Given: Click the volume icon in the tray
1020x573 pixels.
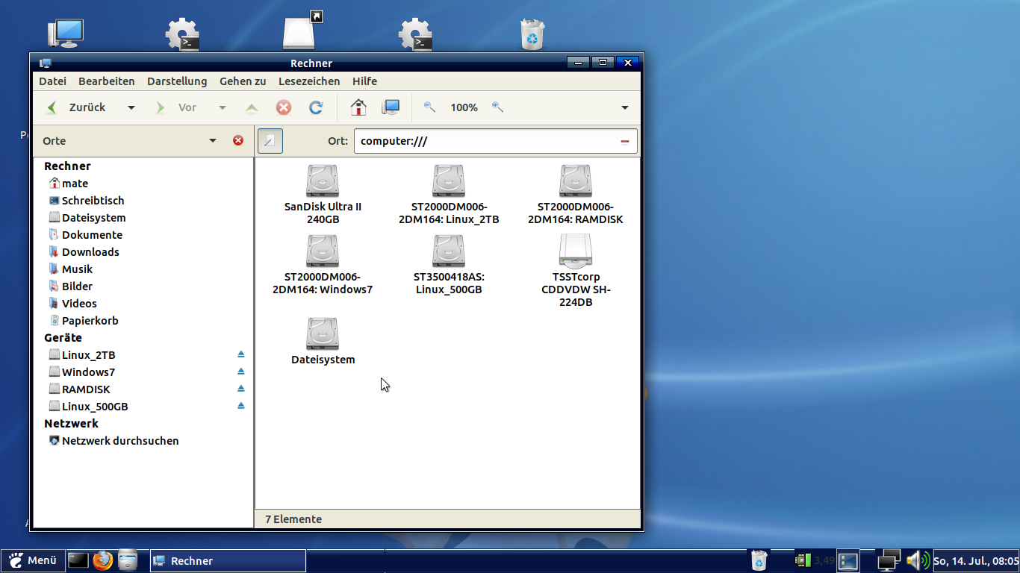Looking at the screenshot, I should click(918, 560).
